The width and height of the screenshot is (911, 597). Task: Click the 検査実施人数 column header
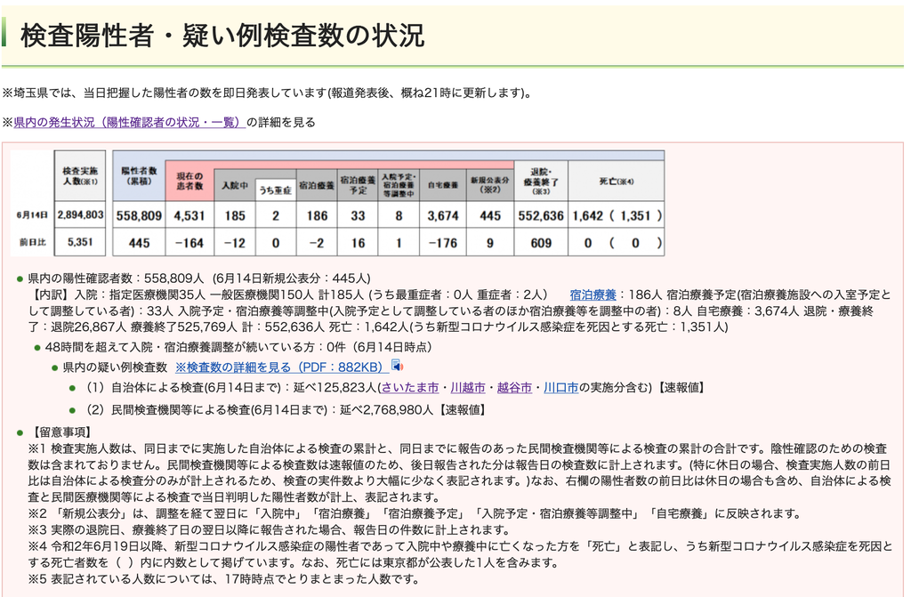[80, 176]
